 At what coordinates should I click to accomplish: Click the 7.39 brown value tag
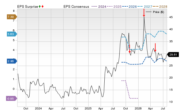(x=12, y=17)
